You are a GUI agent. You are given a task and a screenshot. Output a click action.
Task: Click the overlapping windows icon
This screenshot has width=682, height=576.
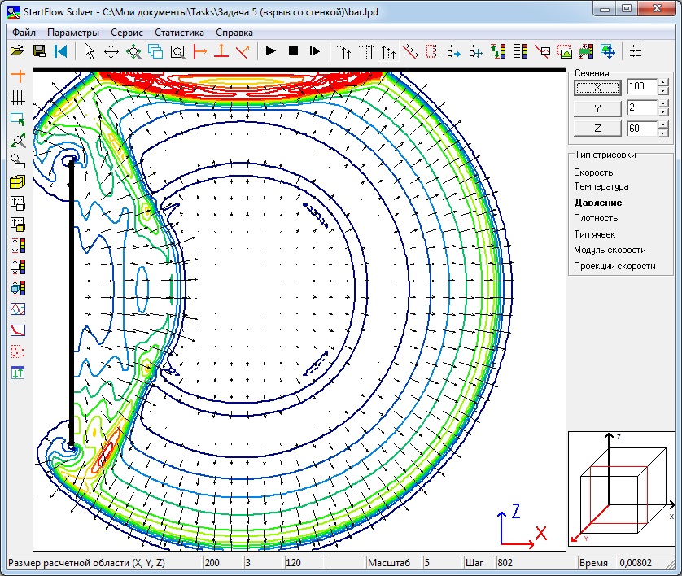pos(155,52)
